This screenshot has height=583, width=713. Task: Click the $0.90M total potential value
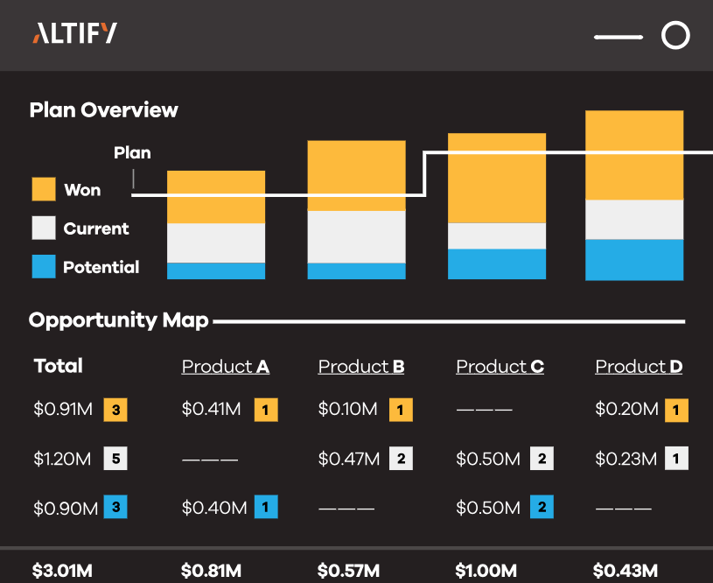point(66,508)
